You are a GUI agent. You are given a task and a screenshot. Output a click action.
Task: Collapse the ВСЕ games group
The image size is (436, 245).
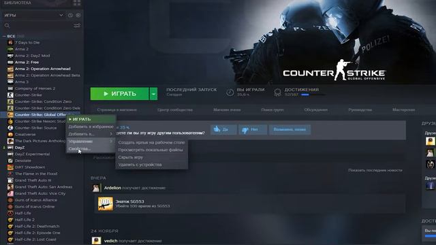coord(4,36)
